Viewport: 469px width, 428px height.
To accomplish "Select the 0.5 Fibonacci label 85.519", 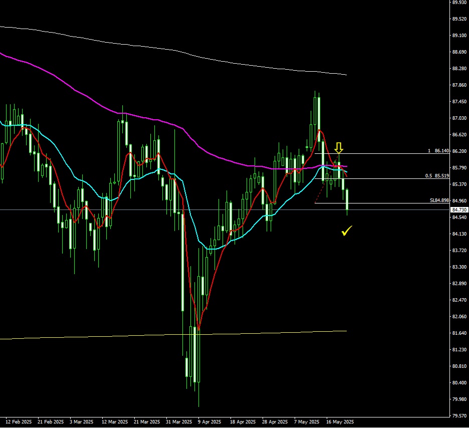I will click(437, 176).
